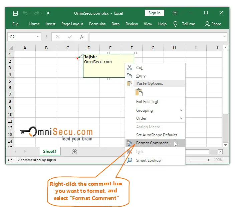Choose Format Comment... from context menu
Image resolution: width=235 pixels, height=207 pixels.
[x=155, y=143]
